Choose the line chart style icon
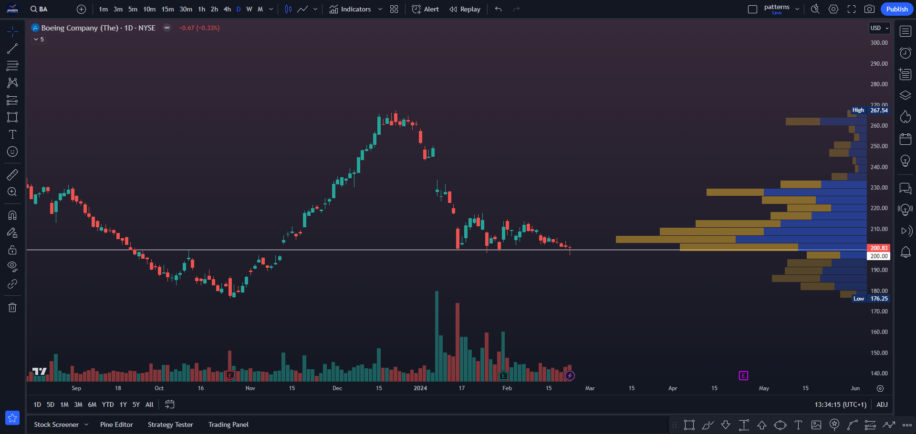916x434 pixels. (302, 9)
